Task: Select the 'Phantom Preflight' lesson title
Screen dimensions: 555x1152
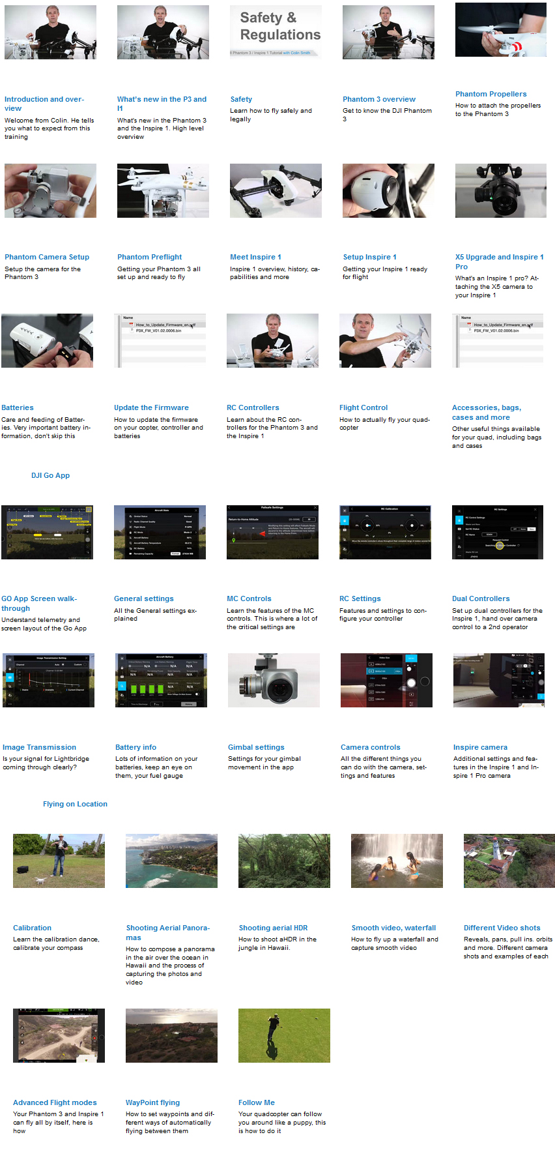Action: tap(150, 257)
